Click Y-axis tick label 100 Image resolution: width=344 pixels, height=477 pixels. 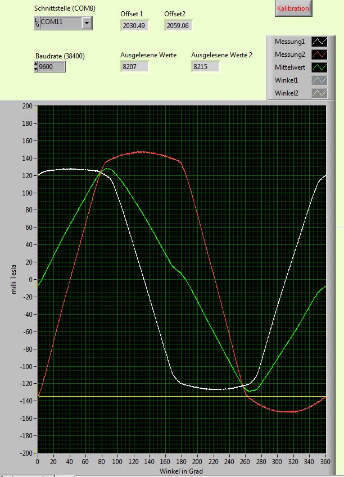point(27,193)
